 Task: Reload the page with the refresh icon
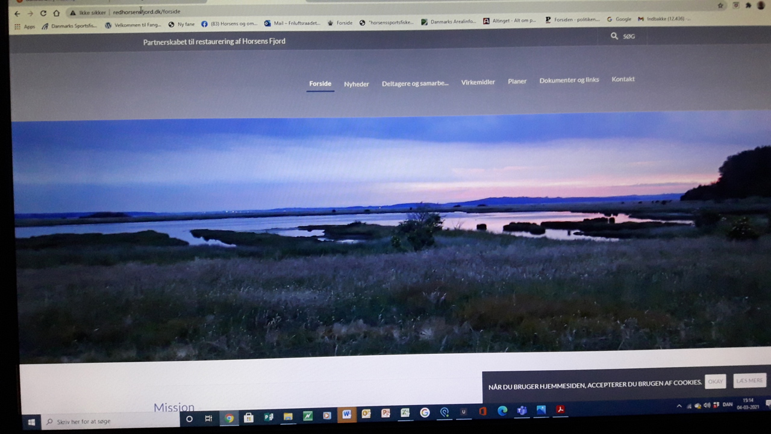click(x=43, y=13)
